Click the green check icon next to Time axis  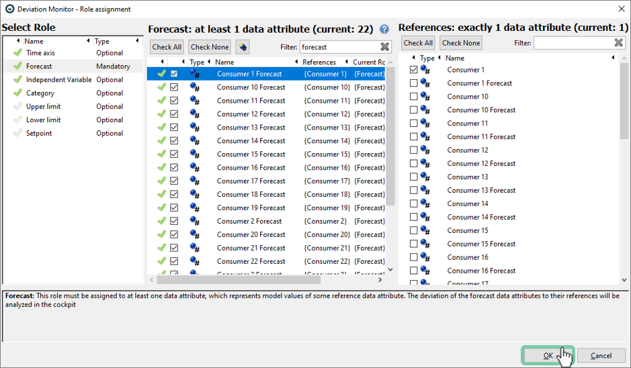point(17,52)
